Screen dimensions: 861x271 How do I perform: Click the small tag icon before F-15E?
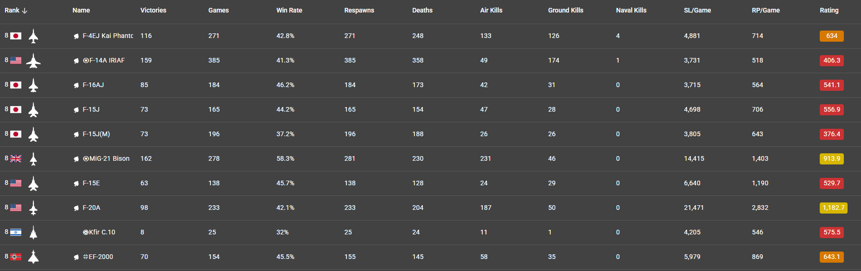tap(76, 183)
